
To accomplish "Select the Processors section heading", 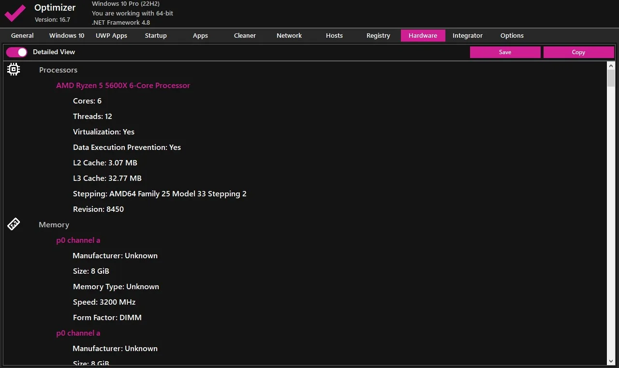I will (58, 70).
